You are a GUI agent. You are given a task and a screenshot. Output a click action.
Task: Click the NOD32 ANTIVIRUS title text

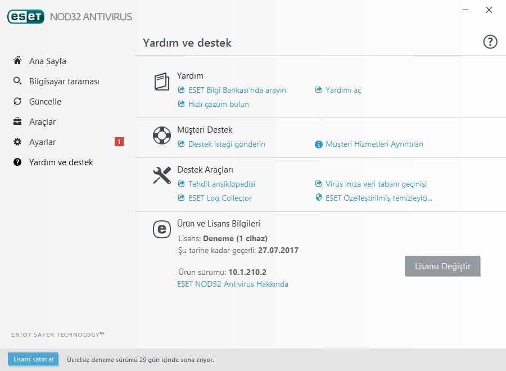pyautogui.click(x=91, y=17)
